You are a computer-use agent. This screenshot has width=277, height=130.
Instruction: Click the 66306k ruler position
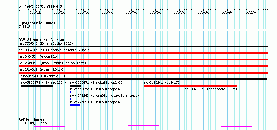pos(155,12)
